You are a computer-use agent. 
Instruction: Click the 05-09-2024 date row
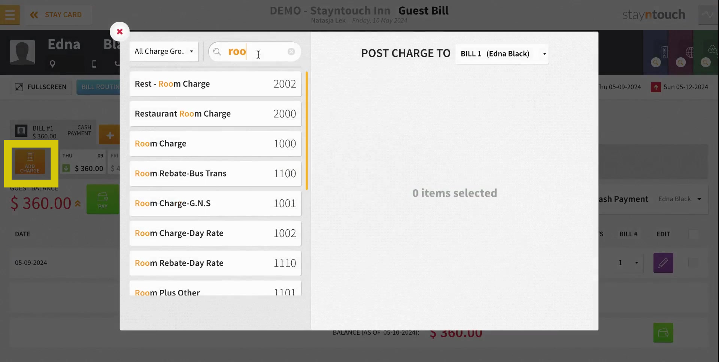coord(31,263)
